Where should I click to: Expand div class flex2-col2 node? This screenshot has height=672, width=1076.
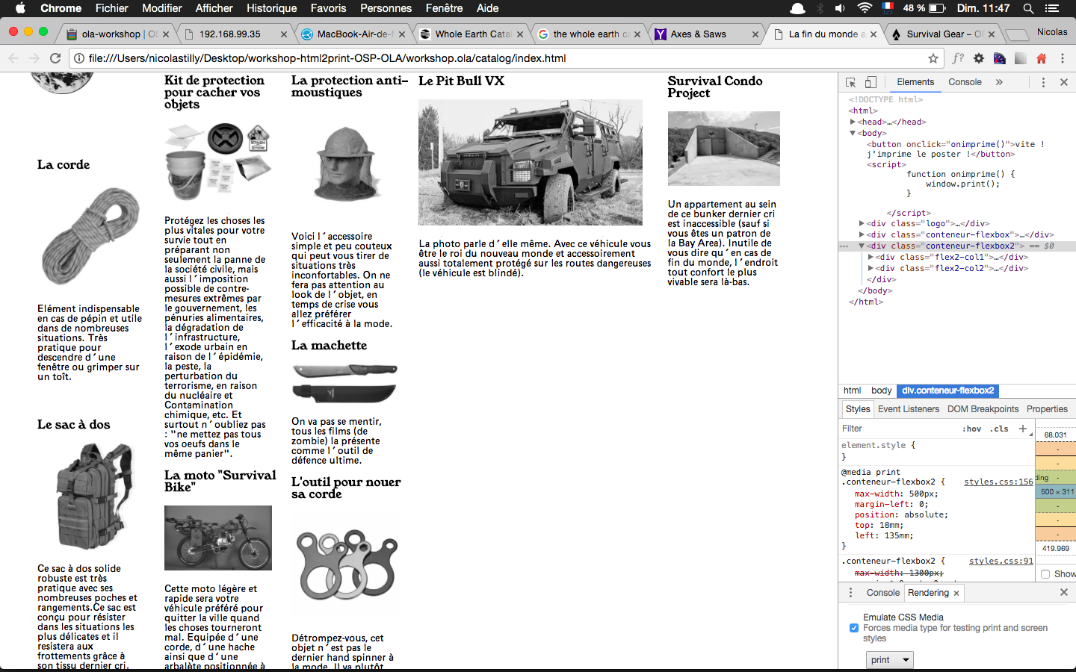tap(871, 268)
